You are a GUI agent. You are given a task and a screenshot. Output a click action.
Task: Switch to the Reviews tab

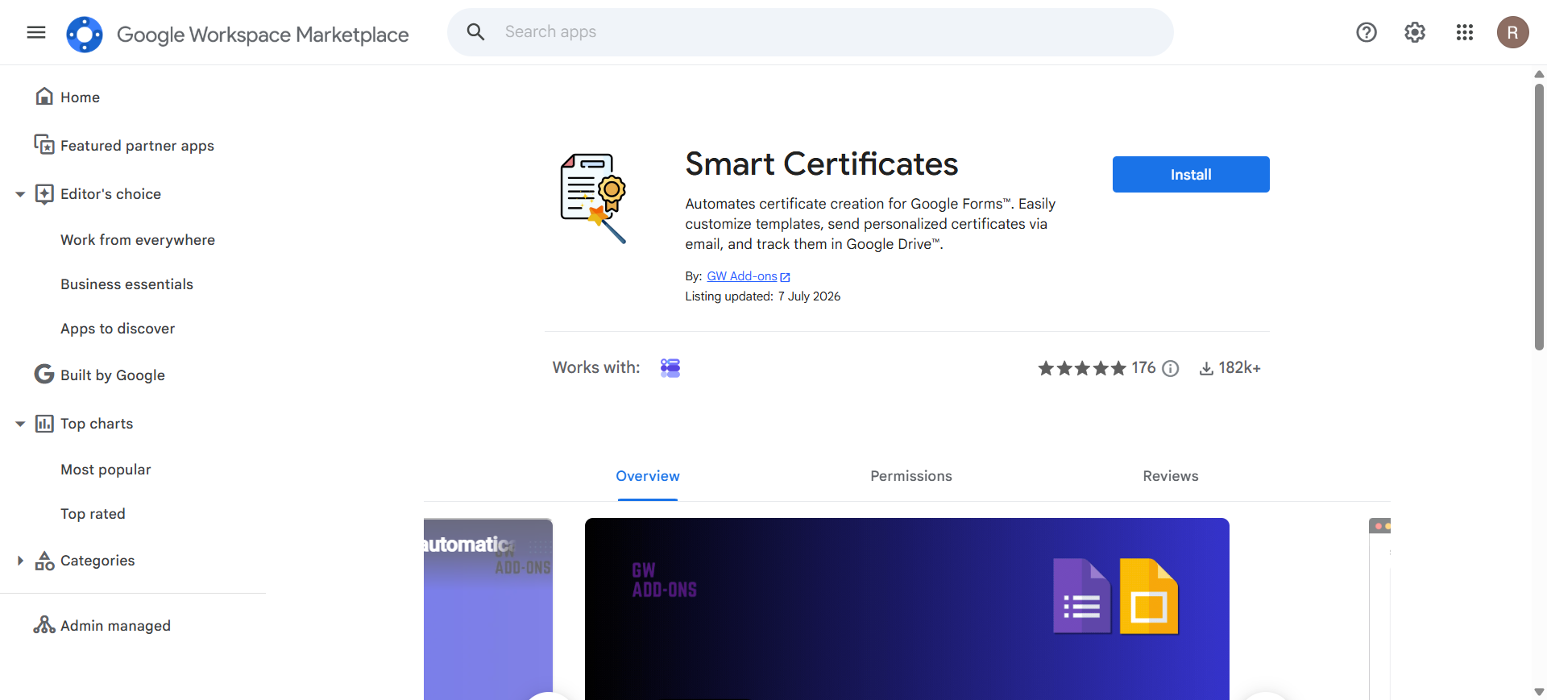[1171, 476]
